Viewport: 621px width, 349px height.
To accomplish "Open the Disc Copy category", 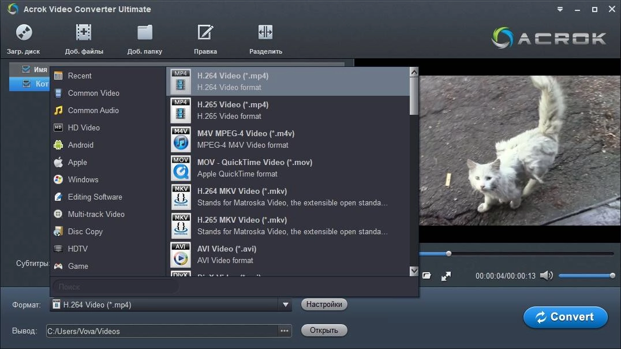I will click(x=85, y=231).
